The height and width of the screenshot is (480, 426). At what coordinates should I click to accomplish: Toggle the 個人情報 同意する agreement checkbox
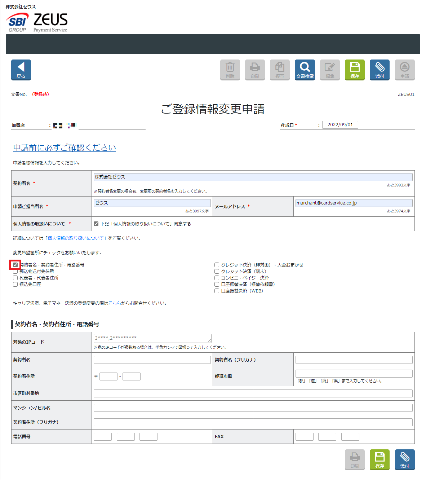[96, 224]
